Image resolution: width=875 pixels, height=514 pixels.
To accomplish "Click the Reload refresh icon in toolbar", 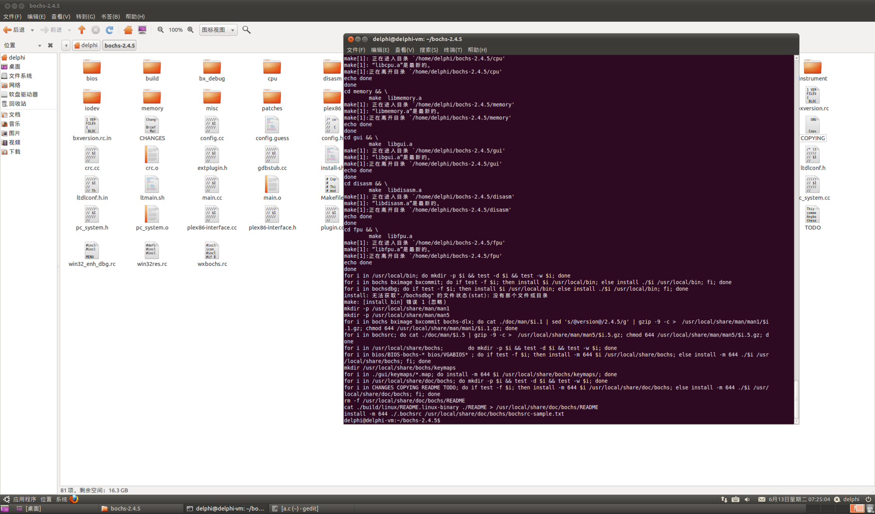I will click(109, 30).
